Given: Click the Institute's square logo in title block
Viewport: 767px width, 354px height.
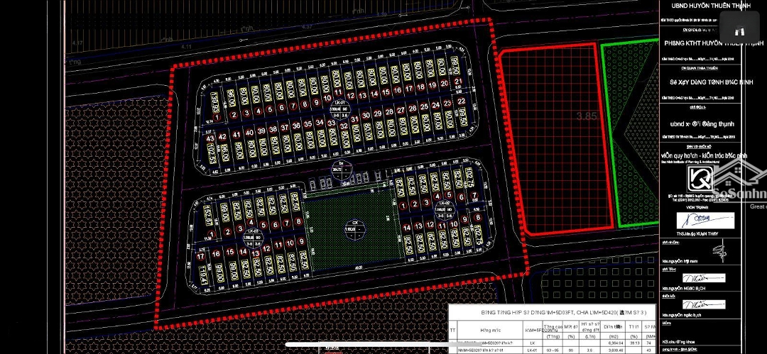Looking at the screenshot, I should point(700,178).
